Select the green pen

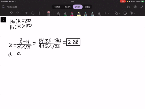click(65, 14)
